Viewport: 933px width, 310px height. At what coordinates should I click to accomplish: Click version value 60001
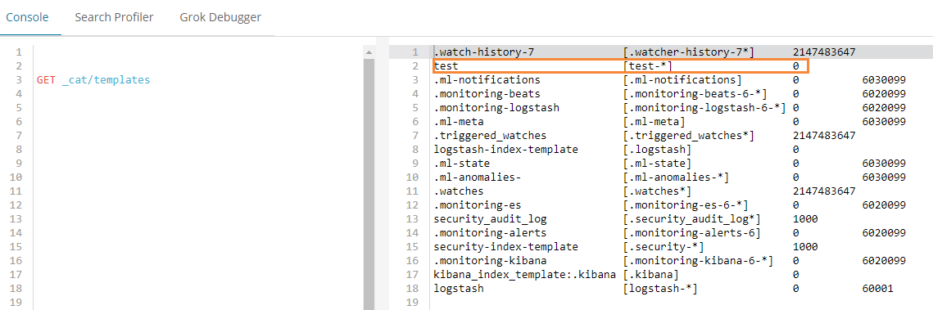pos(877,290)
